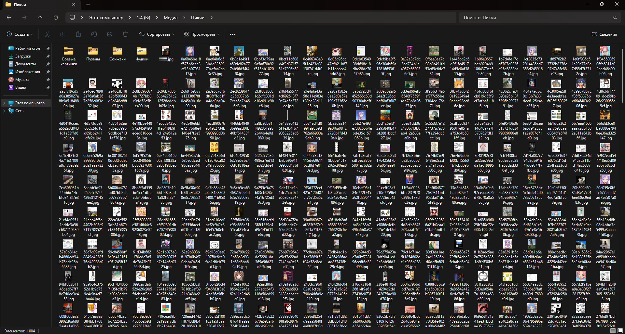The height and width of the screenshot is (334, 625).
Task: Expand chevron after Этот компьютер breadcrumb
Action: 130,18
